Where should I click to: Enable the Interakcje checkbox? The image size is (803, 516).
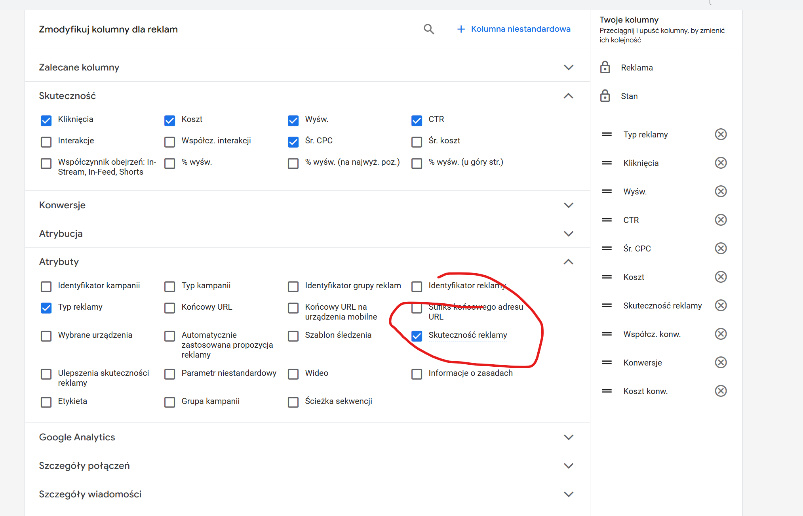[46, 142]
